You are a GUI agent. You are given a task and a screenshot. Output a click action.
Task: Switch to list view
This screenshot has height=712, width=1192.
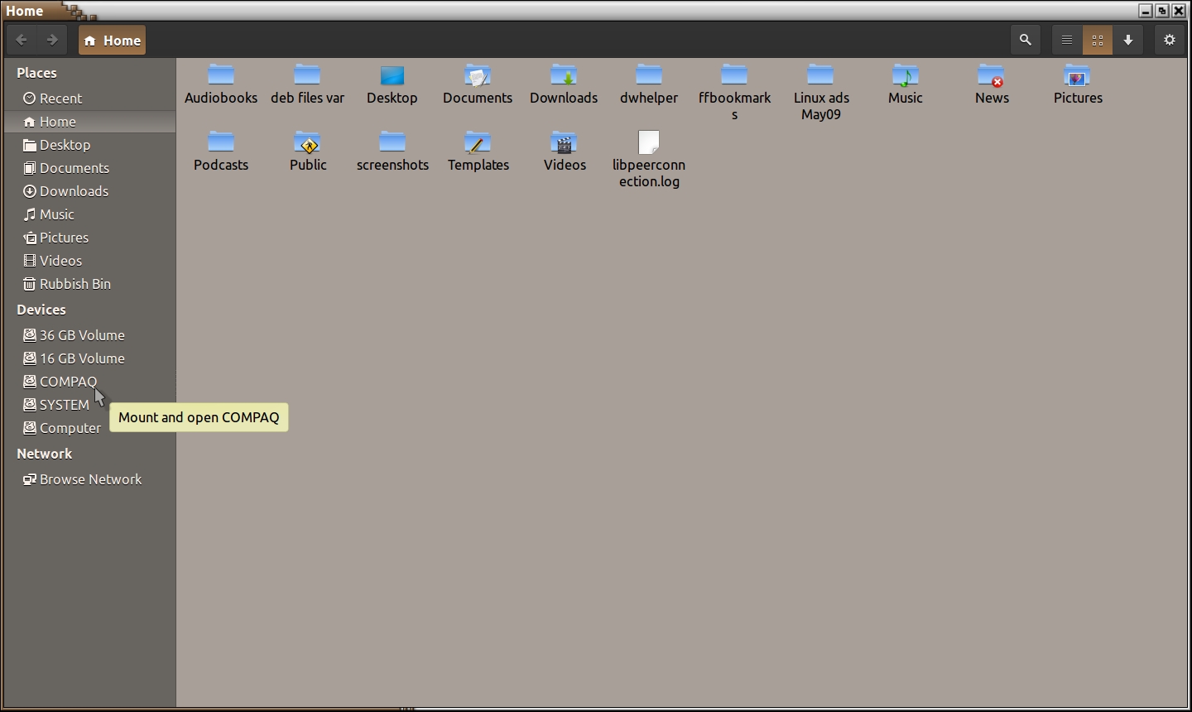click(x=1067, y=40)
